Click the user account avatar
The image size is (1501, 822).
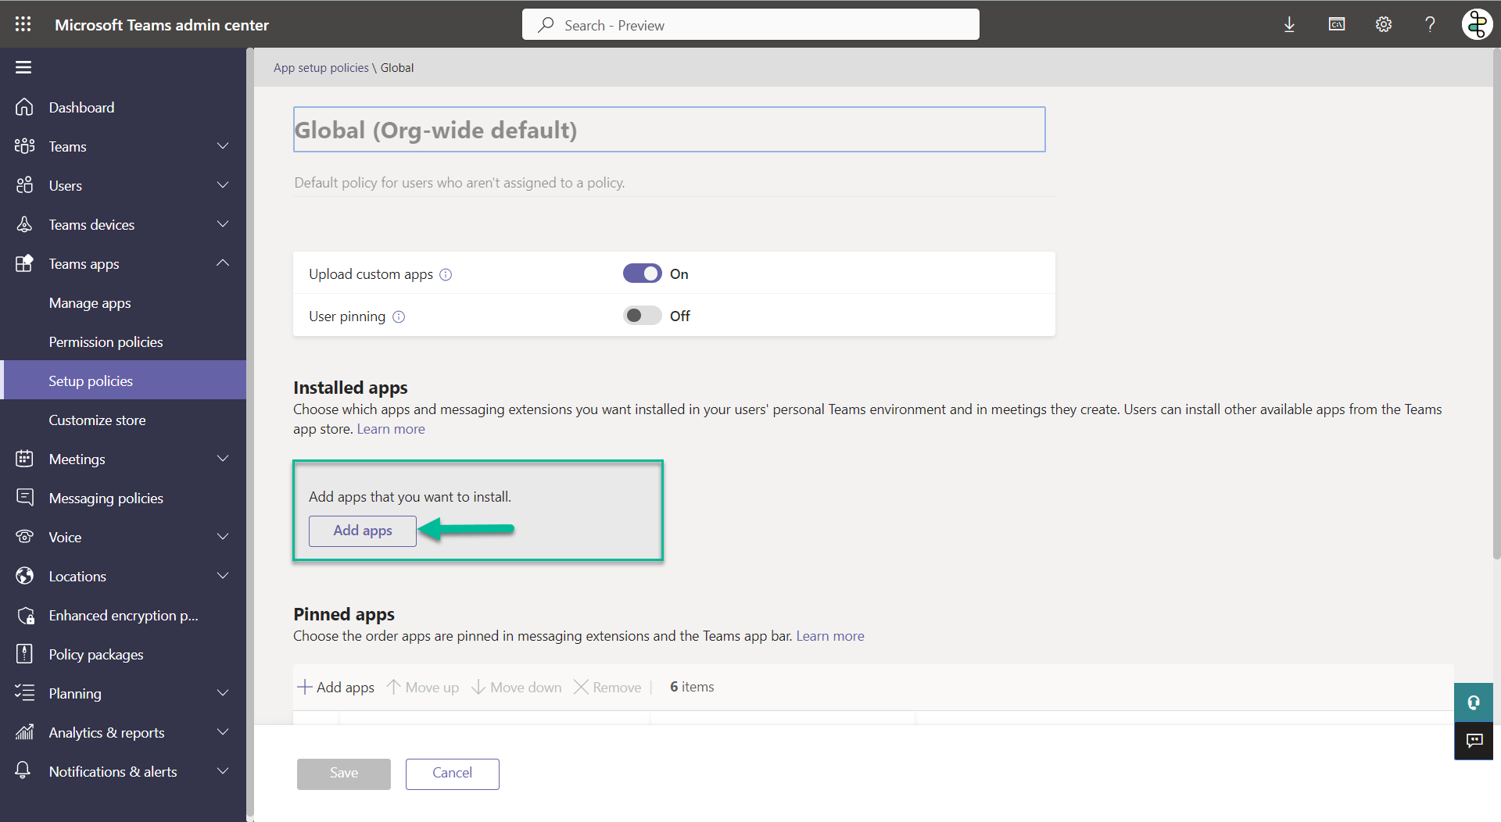click(x=1477, y=25)
